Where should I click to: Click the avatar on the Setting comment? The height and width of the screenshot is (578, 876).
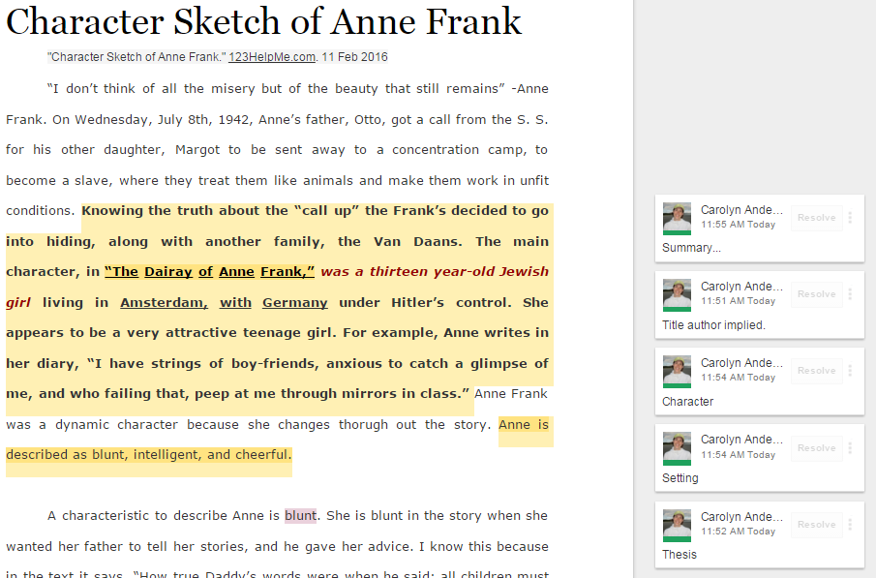tap(677, 448)
